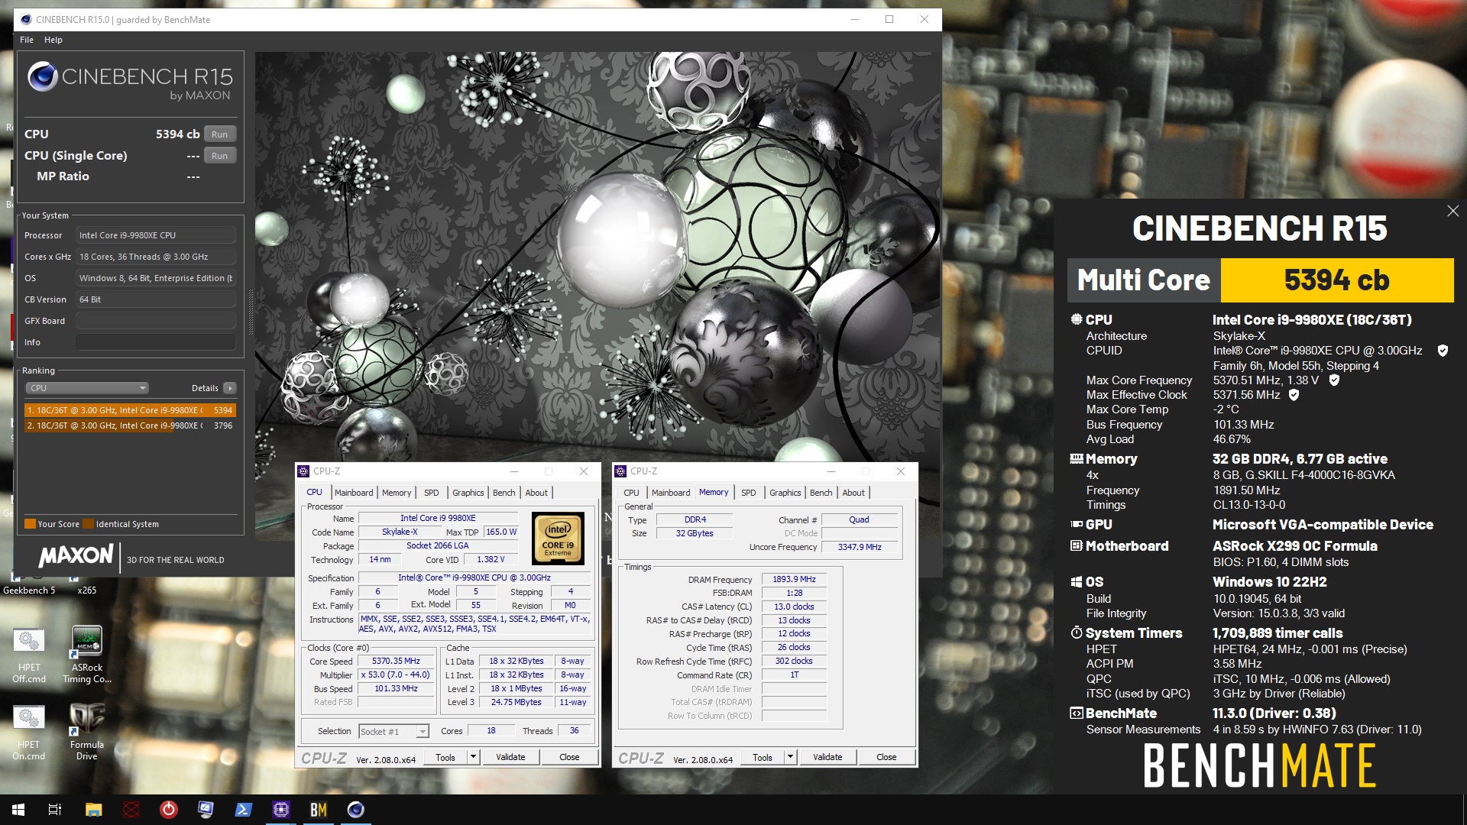Click the red power icon in taskbar
This screenshot has width=1467, height=825.
click(x=168, y=810)
